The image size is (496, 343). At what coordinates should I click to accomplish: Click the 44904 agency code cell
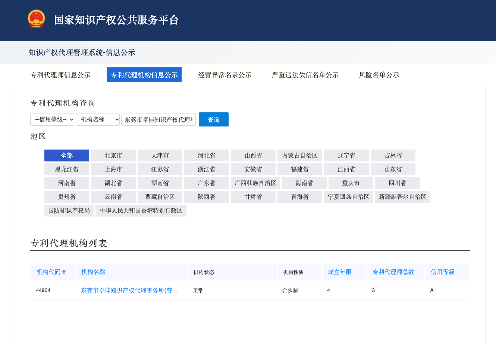tap(43, 291)
